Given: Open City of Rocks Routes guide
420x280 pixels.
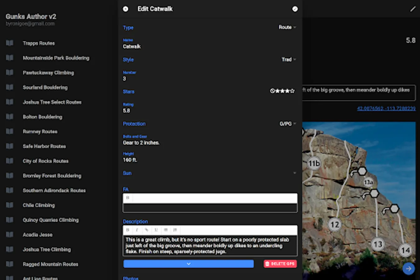Looking at the screenshot, I should pos(45,161).
